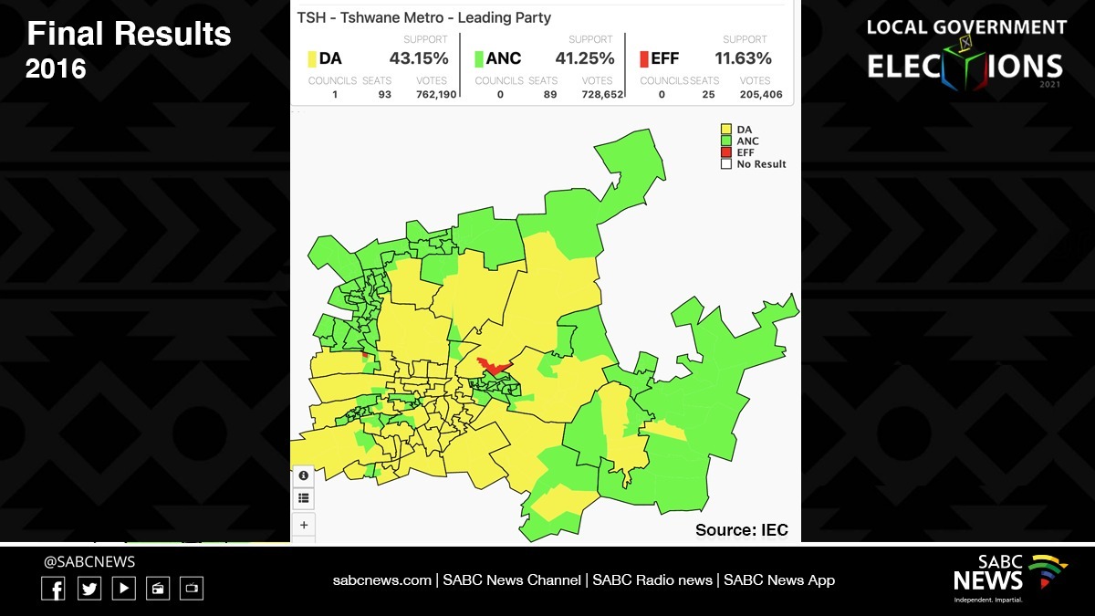Open SABC News Facebook icon

53,589
